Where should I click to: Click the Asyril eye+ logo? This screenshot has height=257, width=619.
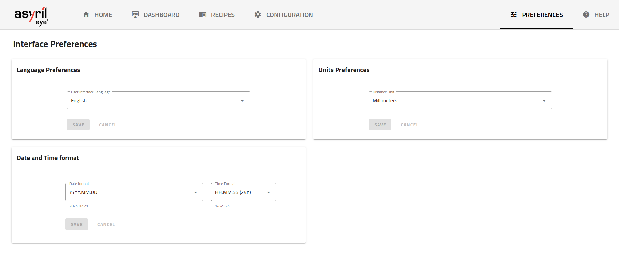(x=31, y=16)
